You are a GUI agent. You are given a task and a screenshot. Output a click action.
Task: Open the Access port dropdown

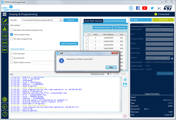point(159,49)
